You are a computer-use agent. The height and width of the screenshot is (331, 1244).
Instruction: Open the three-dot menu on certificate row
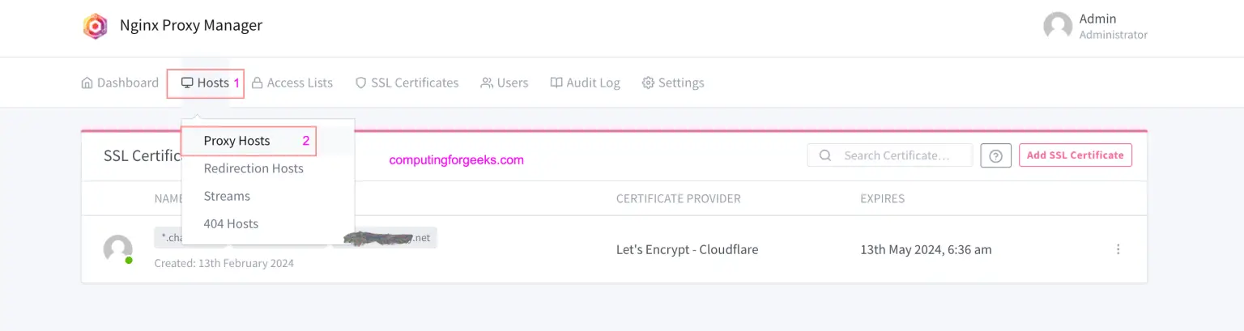pyautogui.click(x=1118, y=249)
